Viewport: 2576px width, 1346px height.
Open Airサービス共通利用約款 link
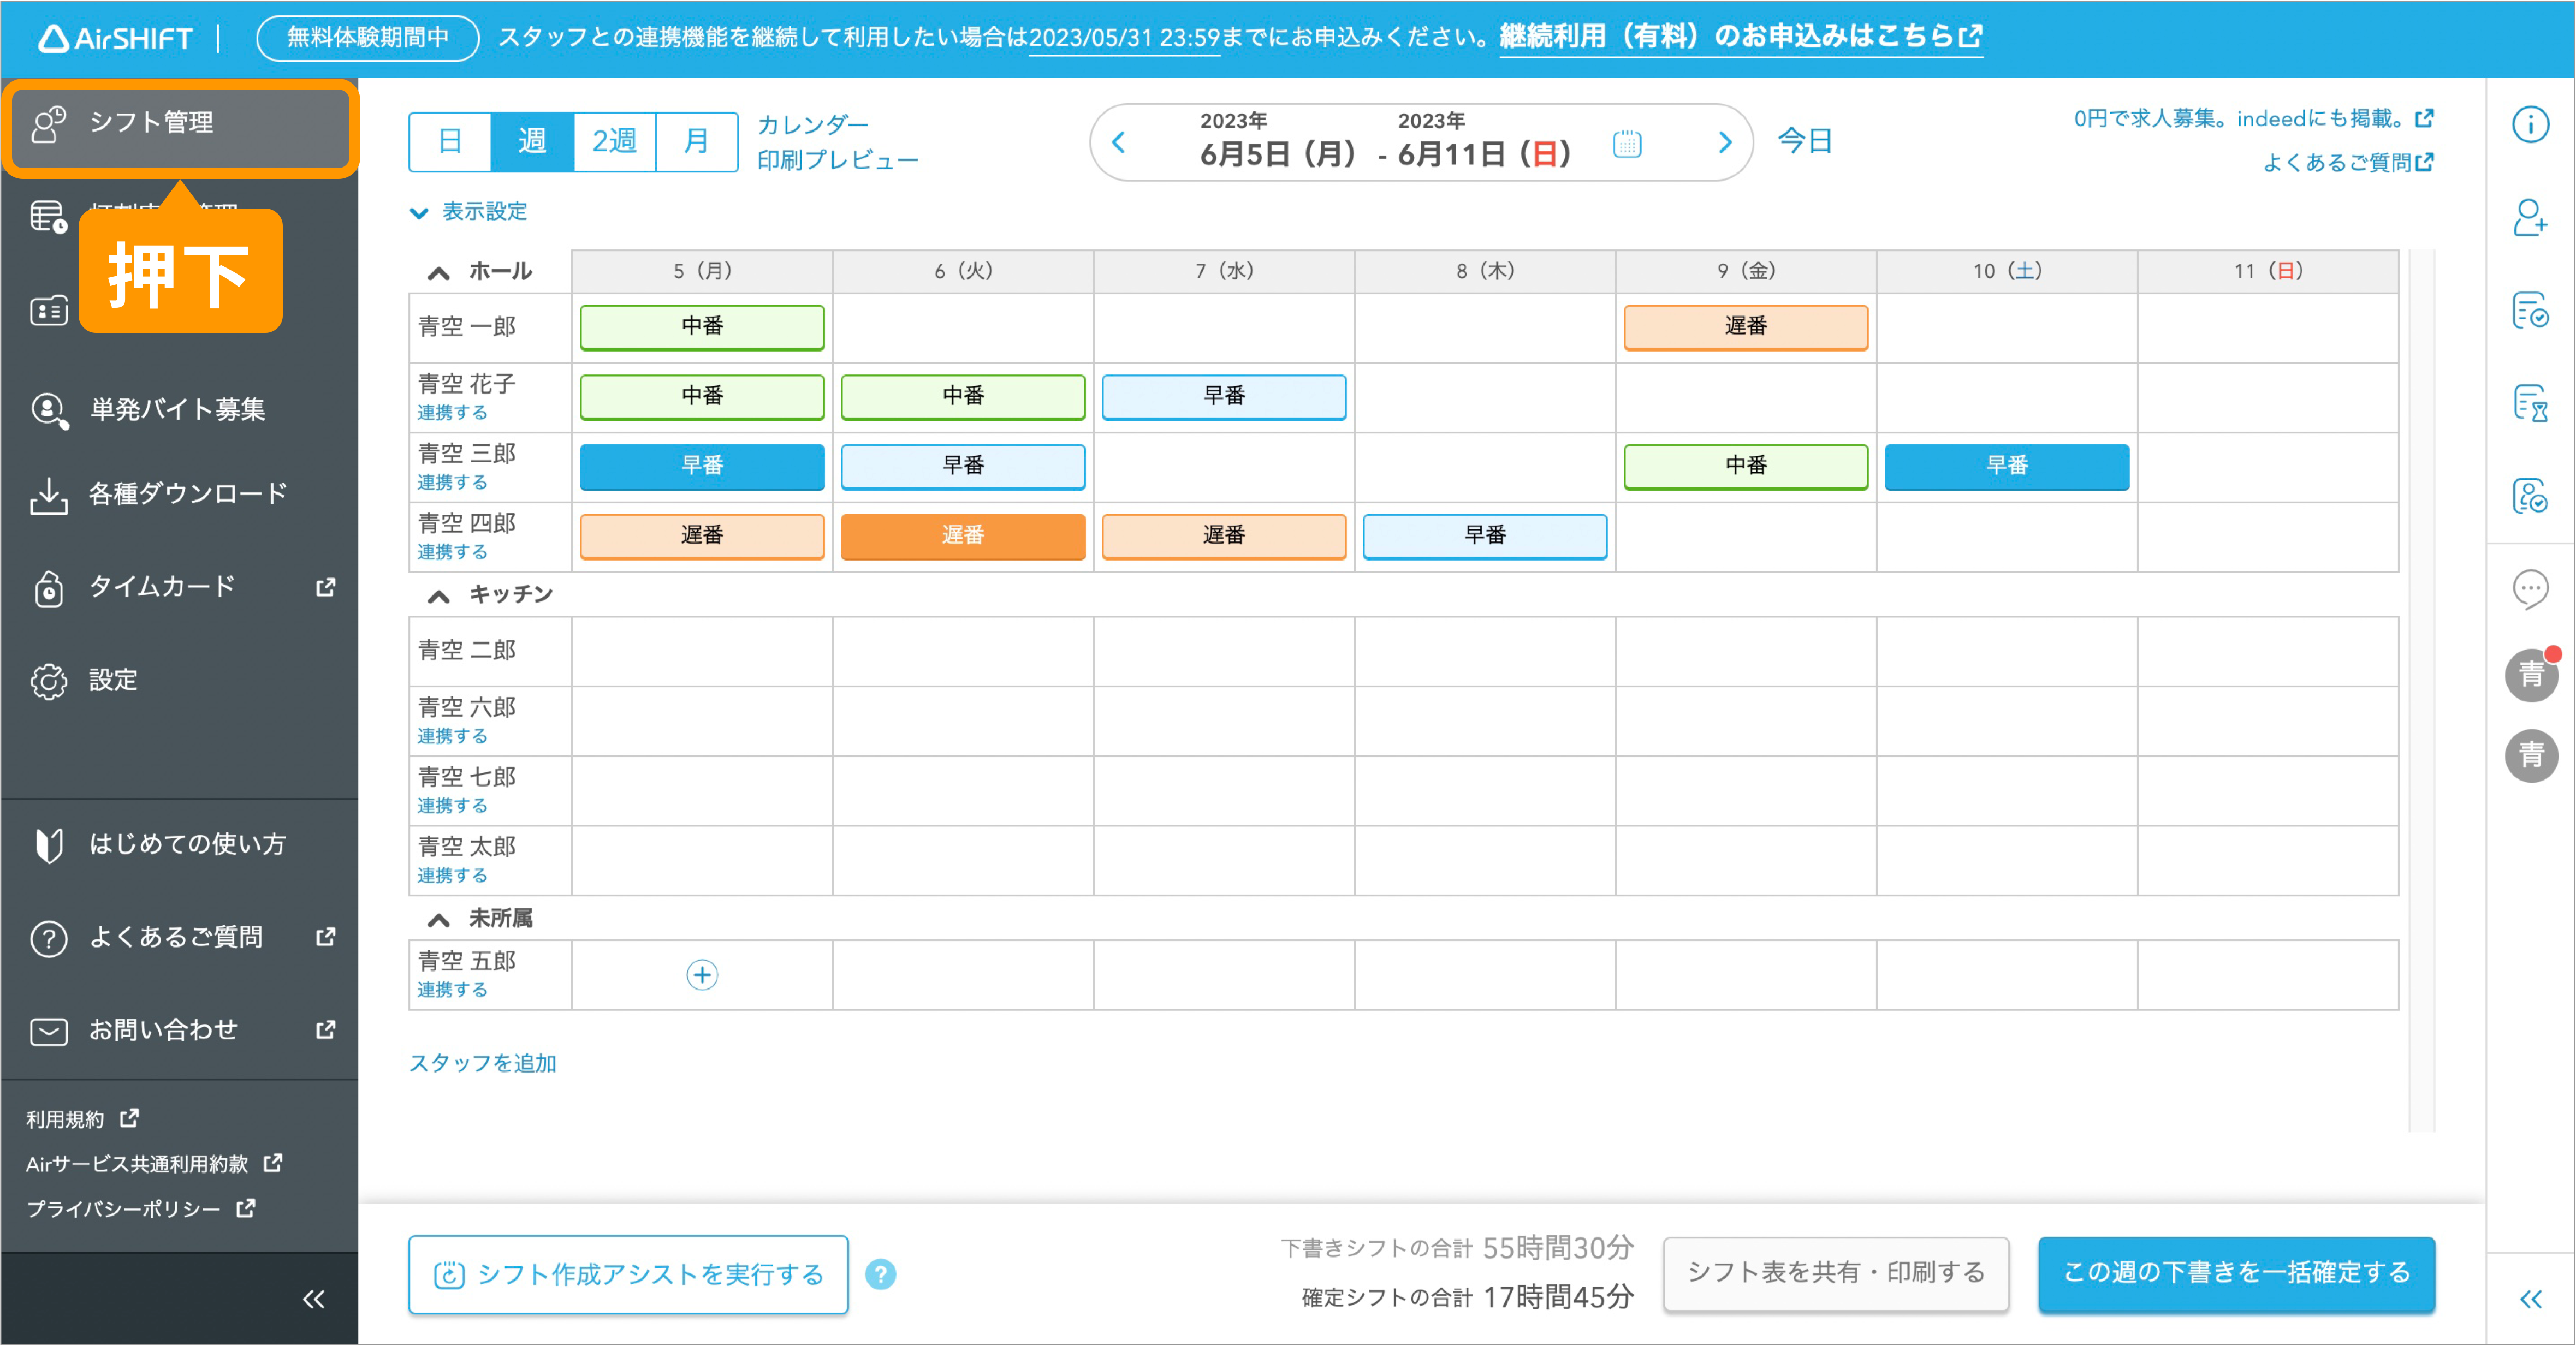pyautogui.click(x=154, y=1164)
